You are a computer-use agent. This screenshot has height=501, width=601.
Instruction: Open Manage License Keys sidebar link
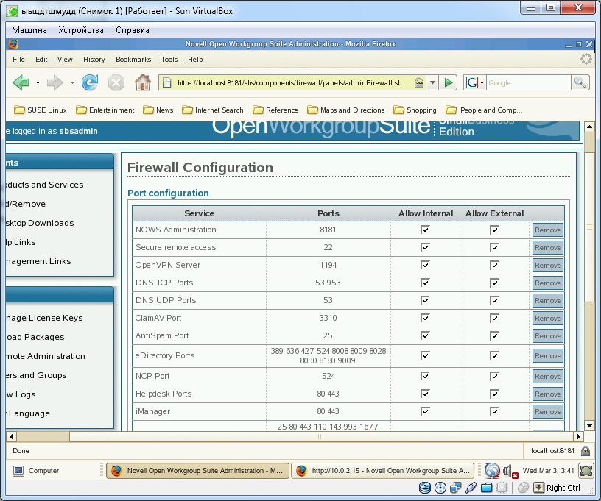coord(44,318)
